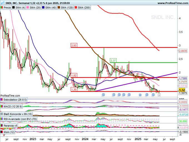Click the ProRealTime.com text at chart bottom left

click(10, 96)
